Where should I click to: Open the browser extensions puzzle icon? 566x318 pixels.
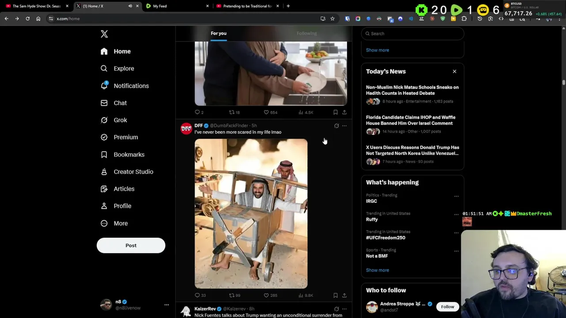[464, 19]
